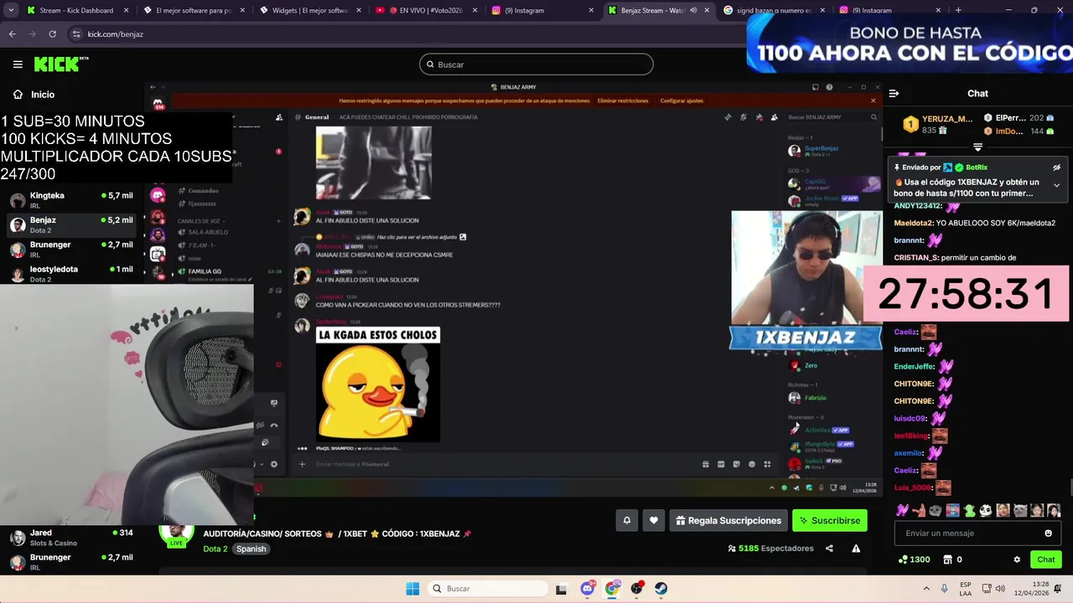Focus the Kick Buscar search field
1073x603 pixels.
tap(536, 64)
